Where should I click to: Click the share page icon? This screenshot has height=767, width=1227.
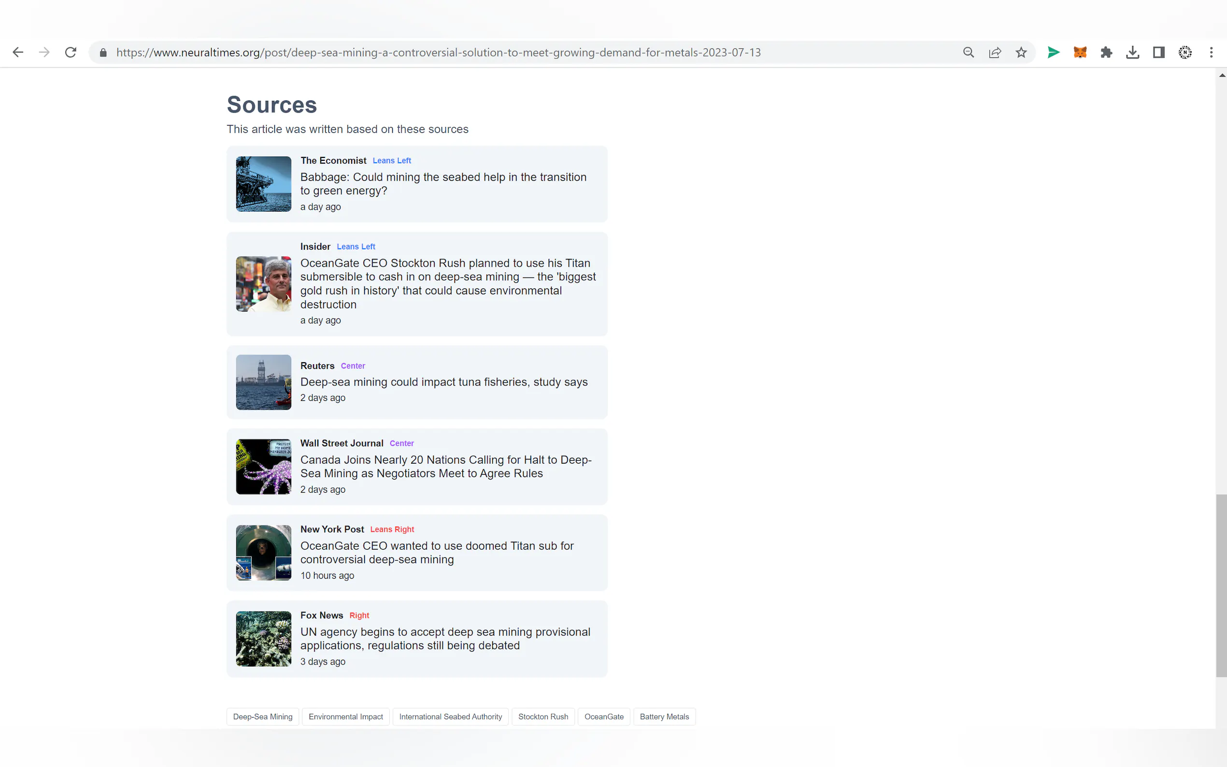click(995, 52)
